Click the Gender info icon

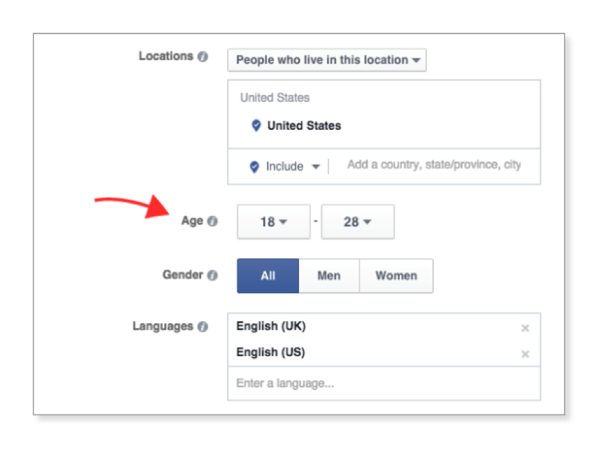click(212, 275)
